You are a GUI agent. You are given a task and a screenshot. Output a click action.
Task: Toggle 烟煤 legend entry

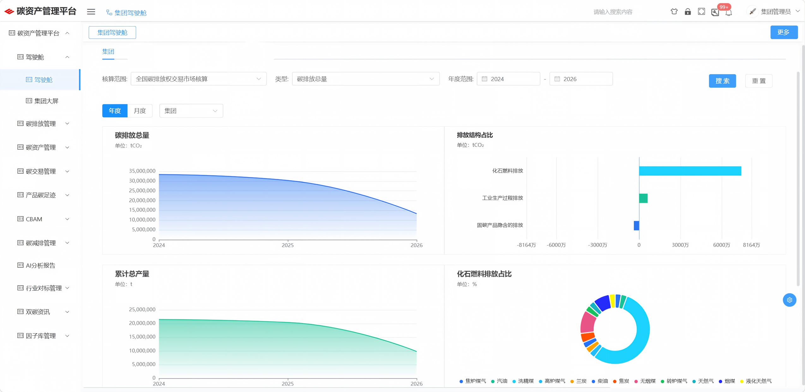pos(727,381)
